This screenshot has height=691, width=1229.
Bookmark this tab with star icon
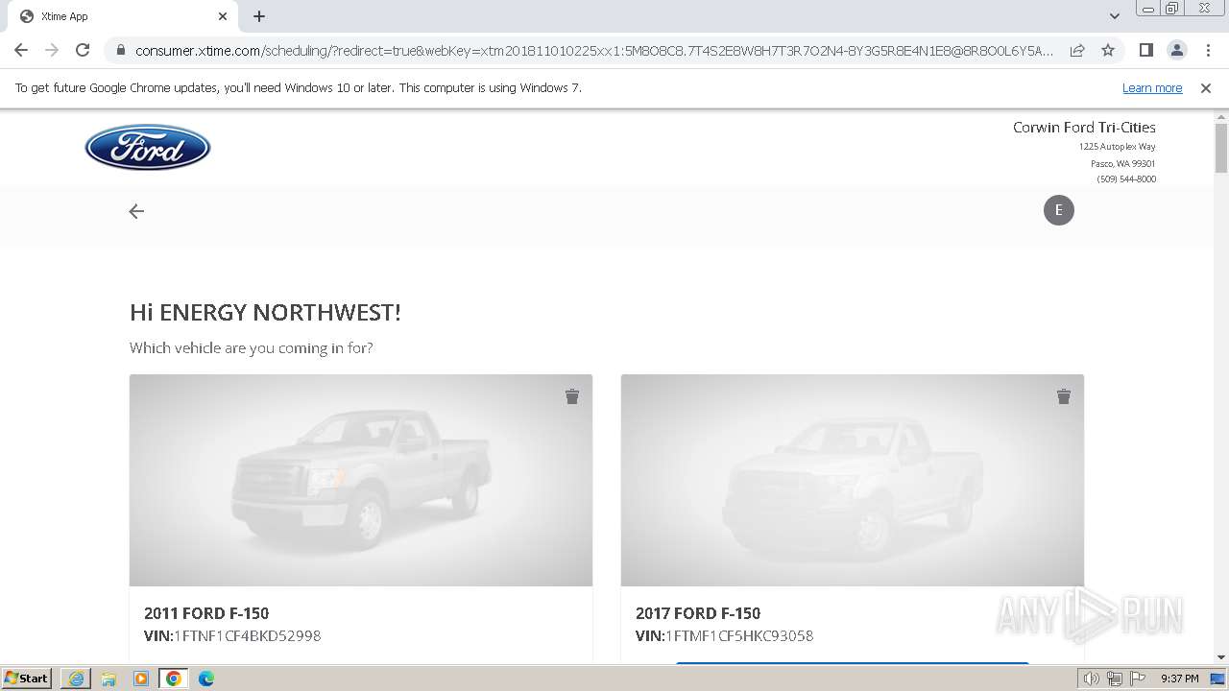coord(1108,50)
